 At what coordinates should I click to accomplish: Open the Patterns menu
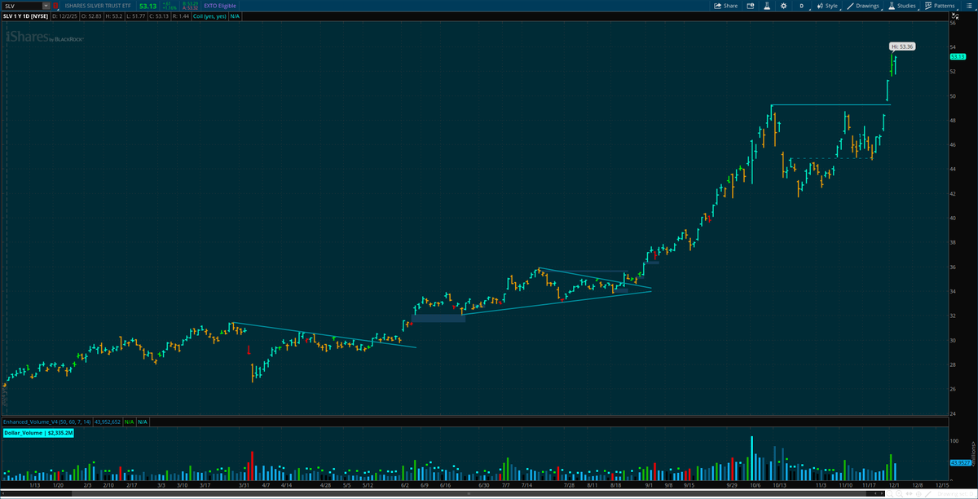click(x=939, y=6)
